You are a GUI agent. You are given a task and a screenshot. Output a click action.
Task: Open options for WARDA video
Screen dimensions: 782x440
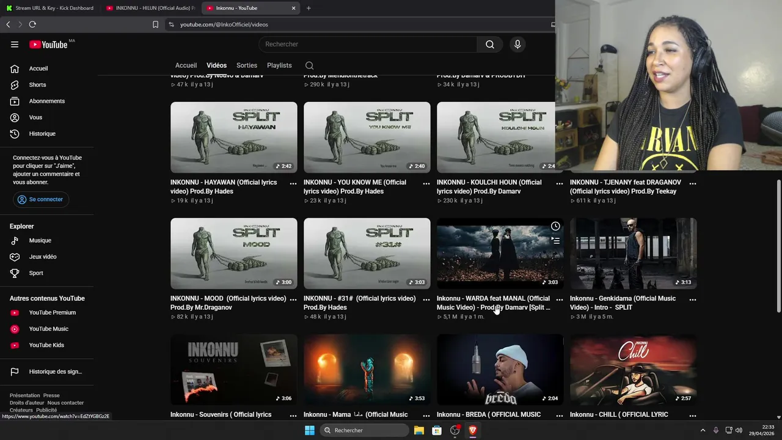point(560,299)
